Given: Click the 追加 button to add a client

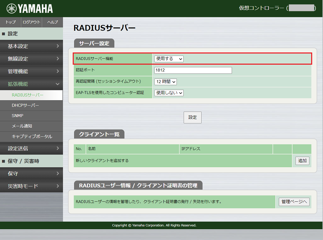Looking at the screenshot, I should point(302,161).
